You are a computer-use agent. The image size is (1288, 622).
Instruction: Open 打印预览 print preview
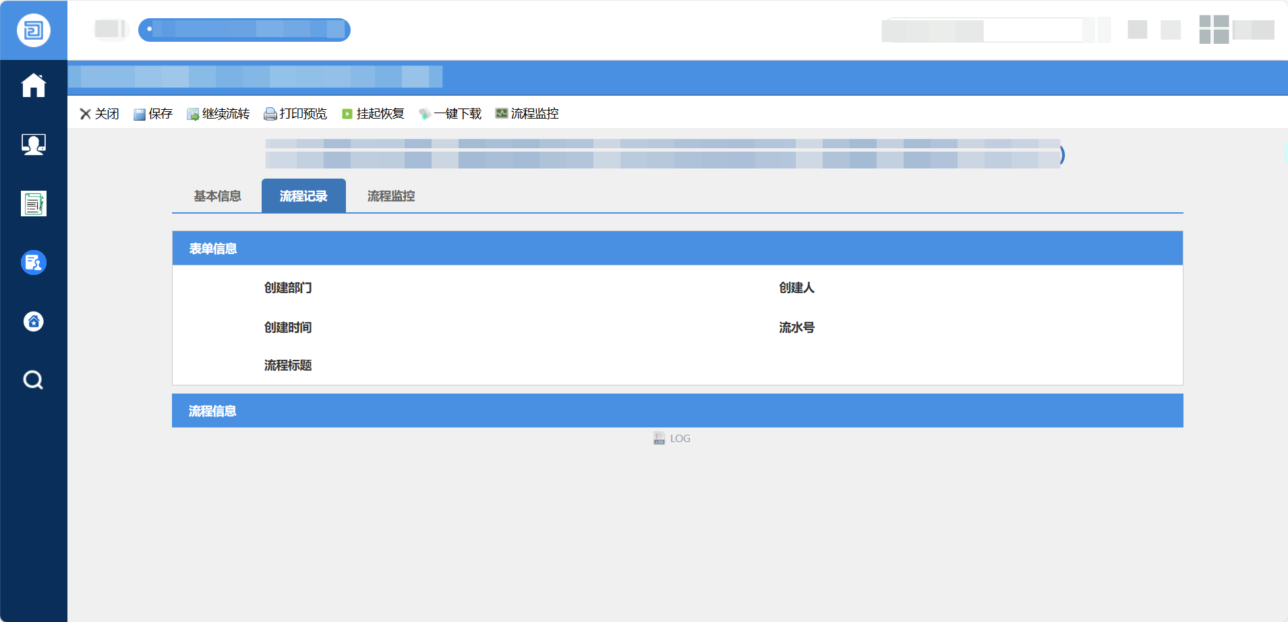(x=295, y=114)
